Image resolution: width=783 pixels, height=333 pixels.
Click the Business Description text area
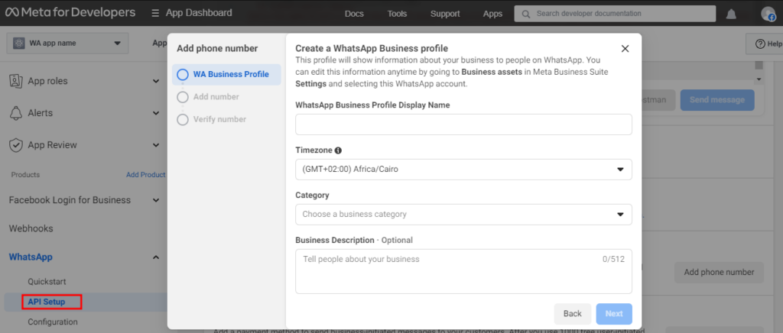click(x=463, y=272)
